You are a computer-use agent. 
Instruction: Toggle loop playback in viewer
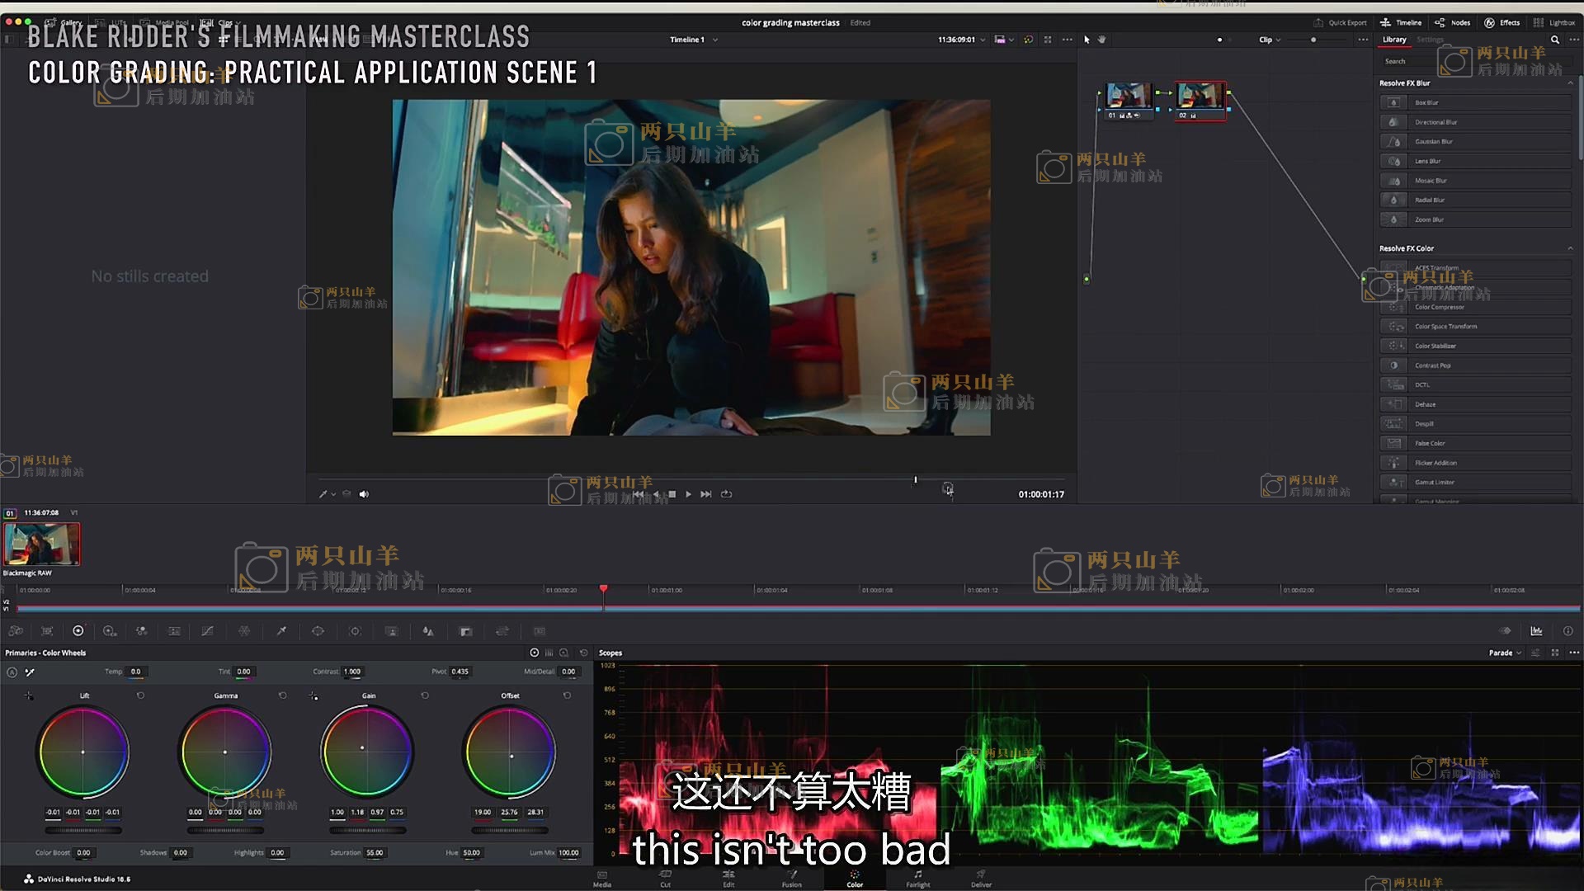[726, 494]
